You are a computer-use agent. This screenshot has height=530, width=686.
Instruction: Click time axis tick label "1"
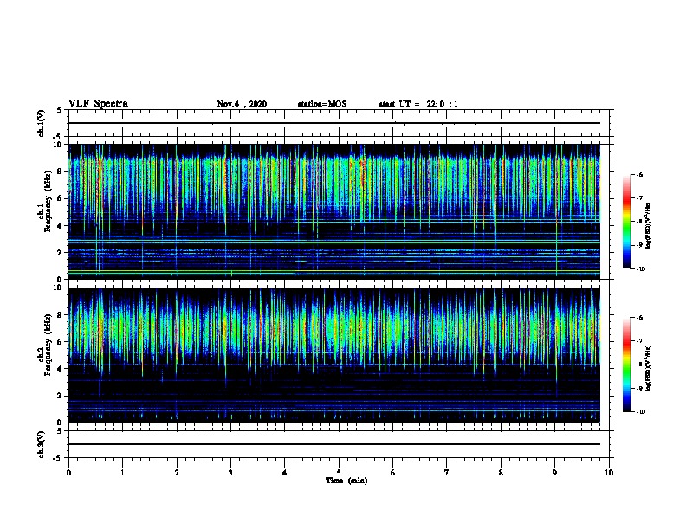click(x=122, y=472)
